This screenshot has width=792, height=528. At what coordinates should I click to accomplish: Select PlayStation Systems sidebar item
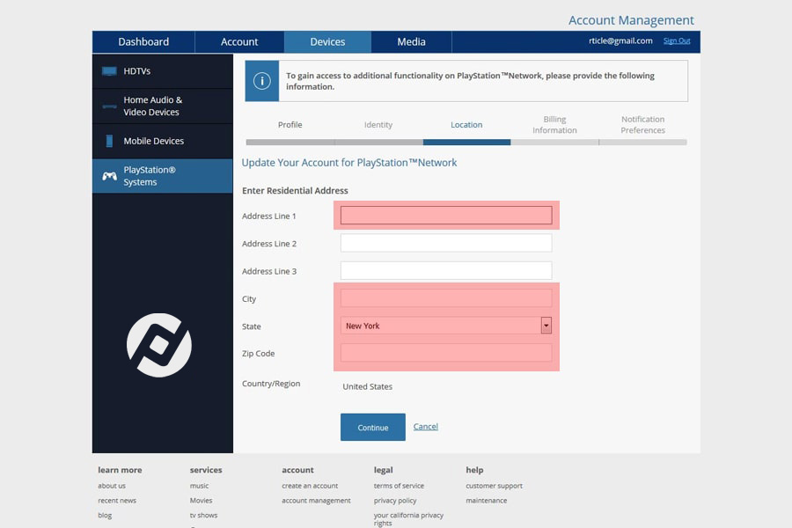(163, 176)
